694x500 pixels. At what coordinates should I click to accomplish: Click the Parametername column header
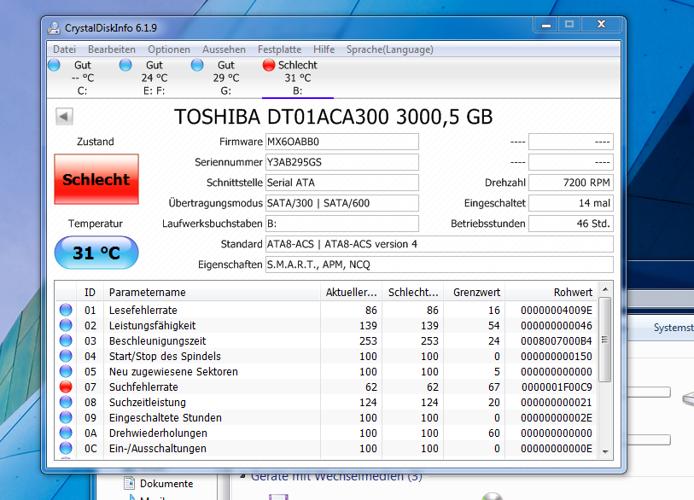tap(212, 293)
